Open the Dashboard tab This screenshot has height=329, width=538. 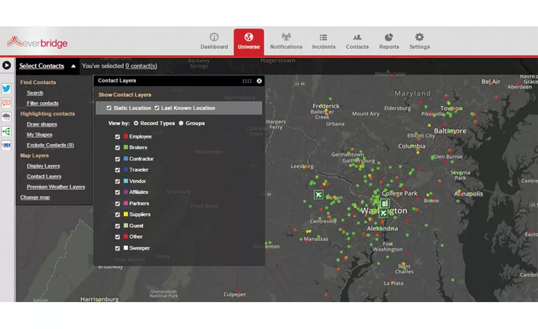[214, 41]
